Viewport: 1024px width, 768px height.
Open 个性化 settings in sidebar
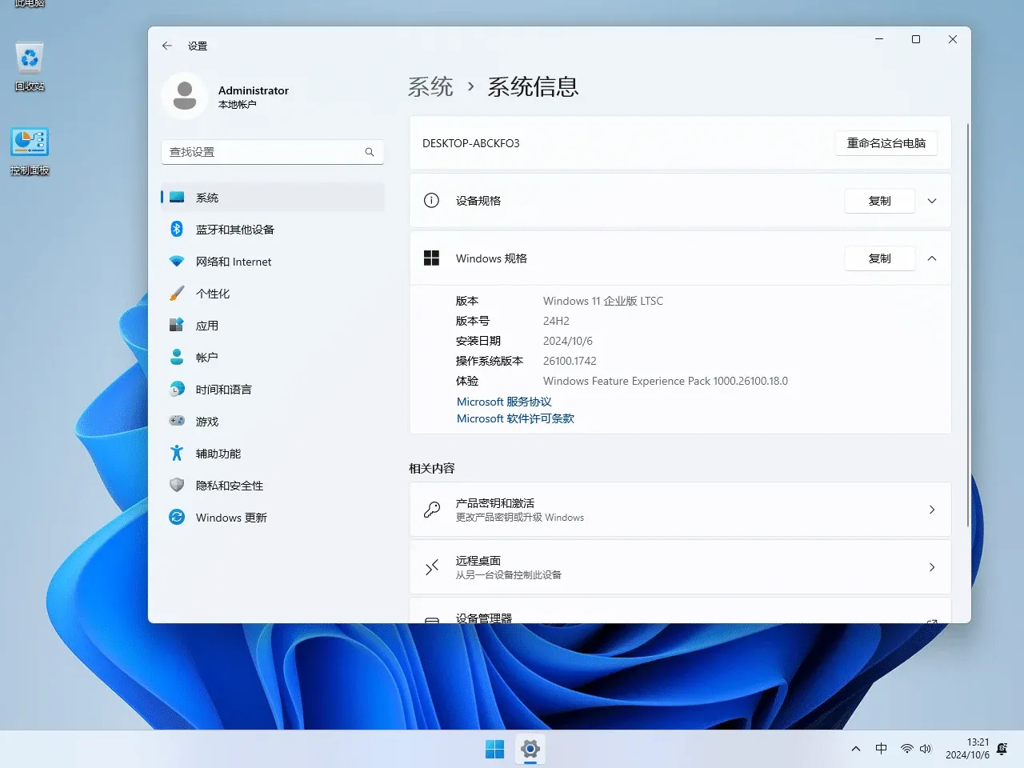click(212, 293)
